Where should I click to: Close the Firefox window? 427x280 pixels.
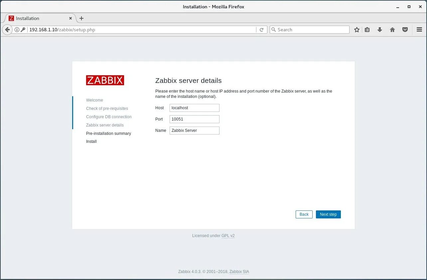[420, 7]
